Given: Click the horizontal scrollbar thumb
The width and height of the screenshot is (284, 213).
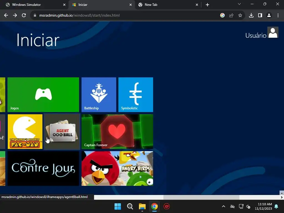Looking at the screenshot, I should (201, 197).
